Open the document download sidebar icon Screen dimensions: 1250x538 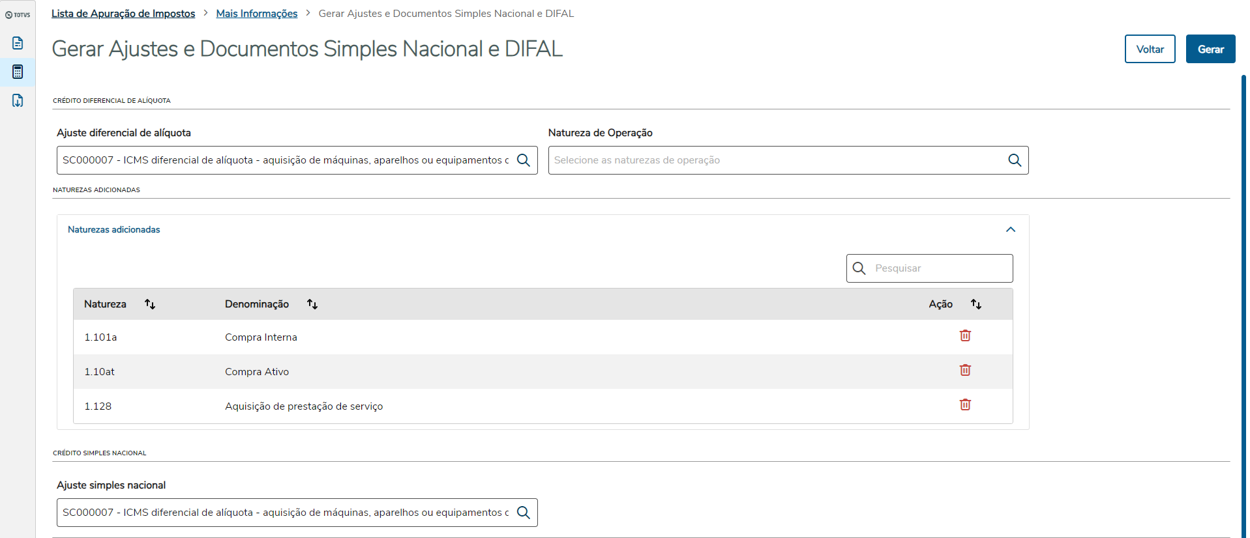click(18, 100)
